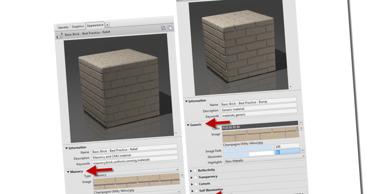Switch to the Graphics tab
The image size is (370, 194).
tap(78, 26)
